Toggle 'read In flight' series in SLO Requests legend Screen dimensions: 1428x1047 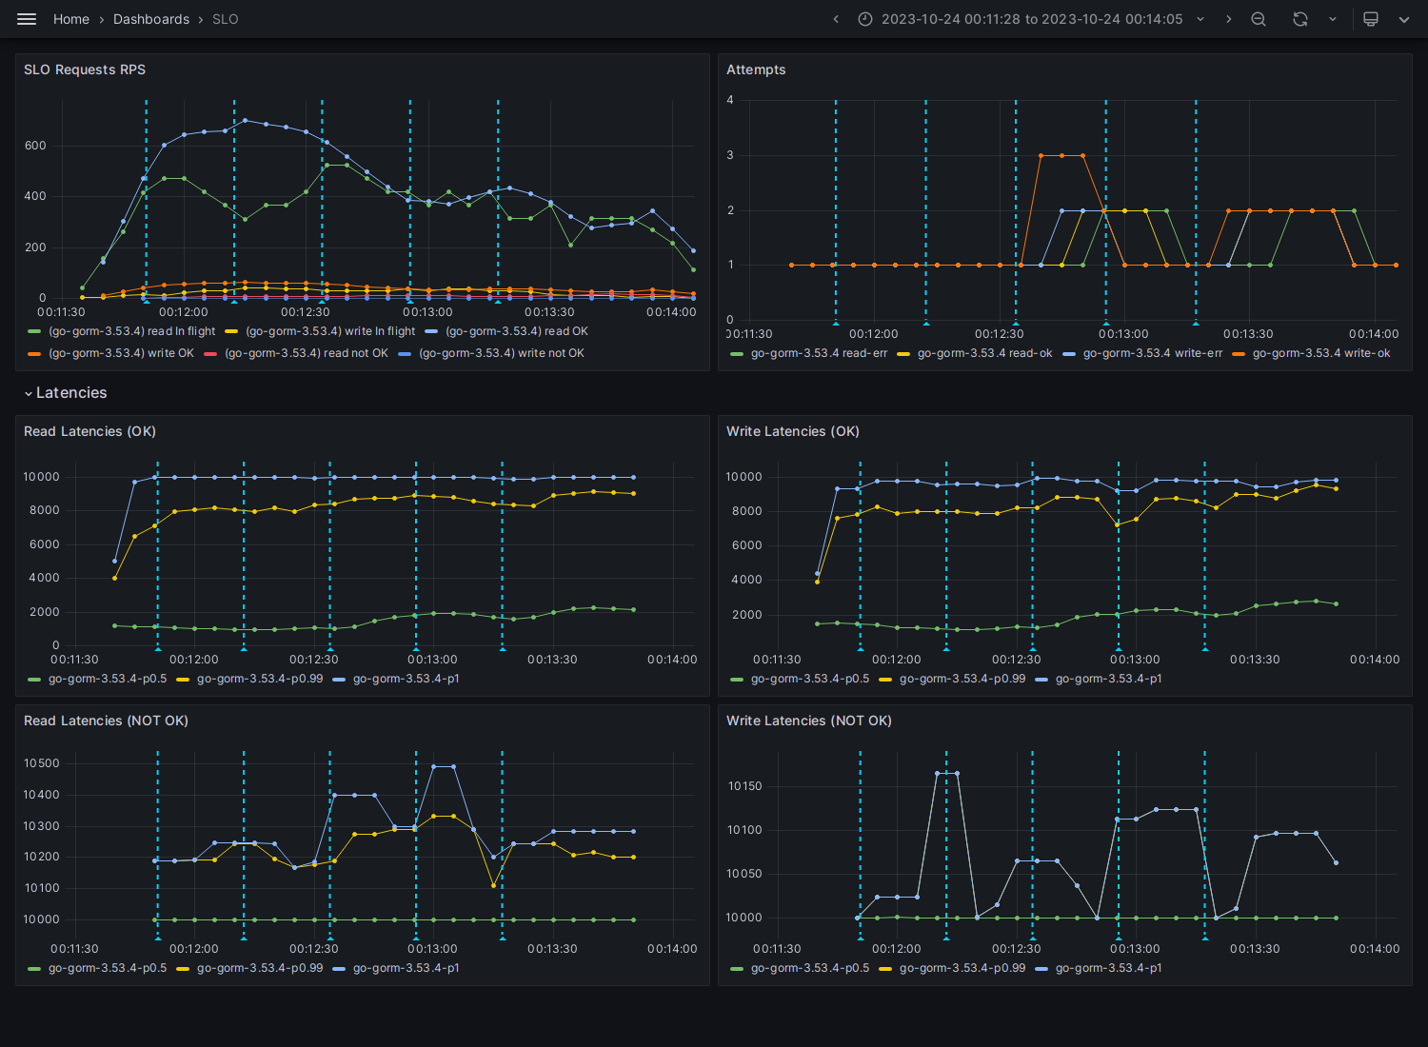[x=132, y=331]
